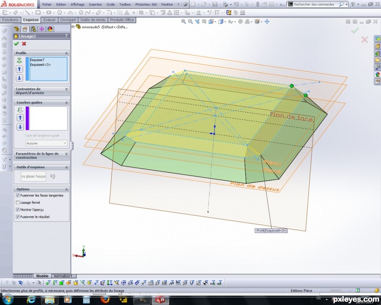
Task: Open the display style dropdown arrow
Action: 225,22
